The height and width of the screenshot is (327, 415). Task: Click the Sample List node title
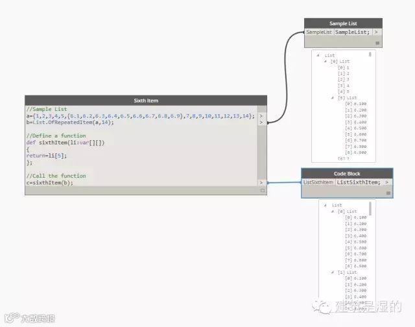(x=343, y=23)
